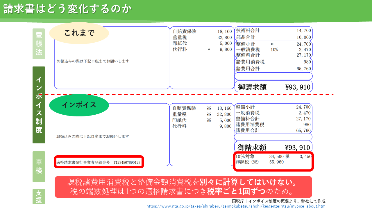
Task: Click 諸費用合計 65,760 in the upper invoice
Action: coord(273,69)
